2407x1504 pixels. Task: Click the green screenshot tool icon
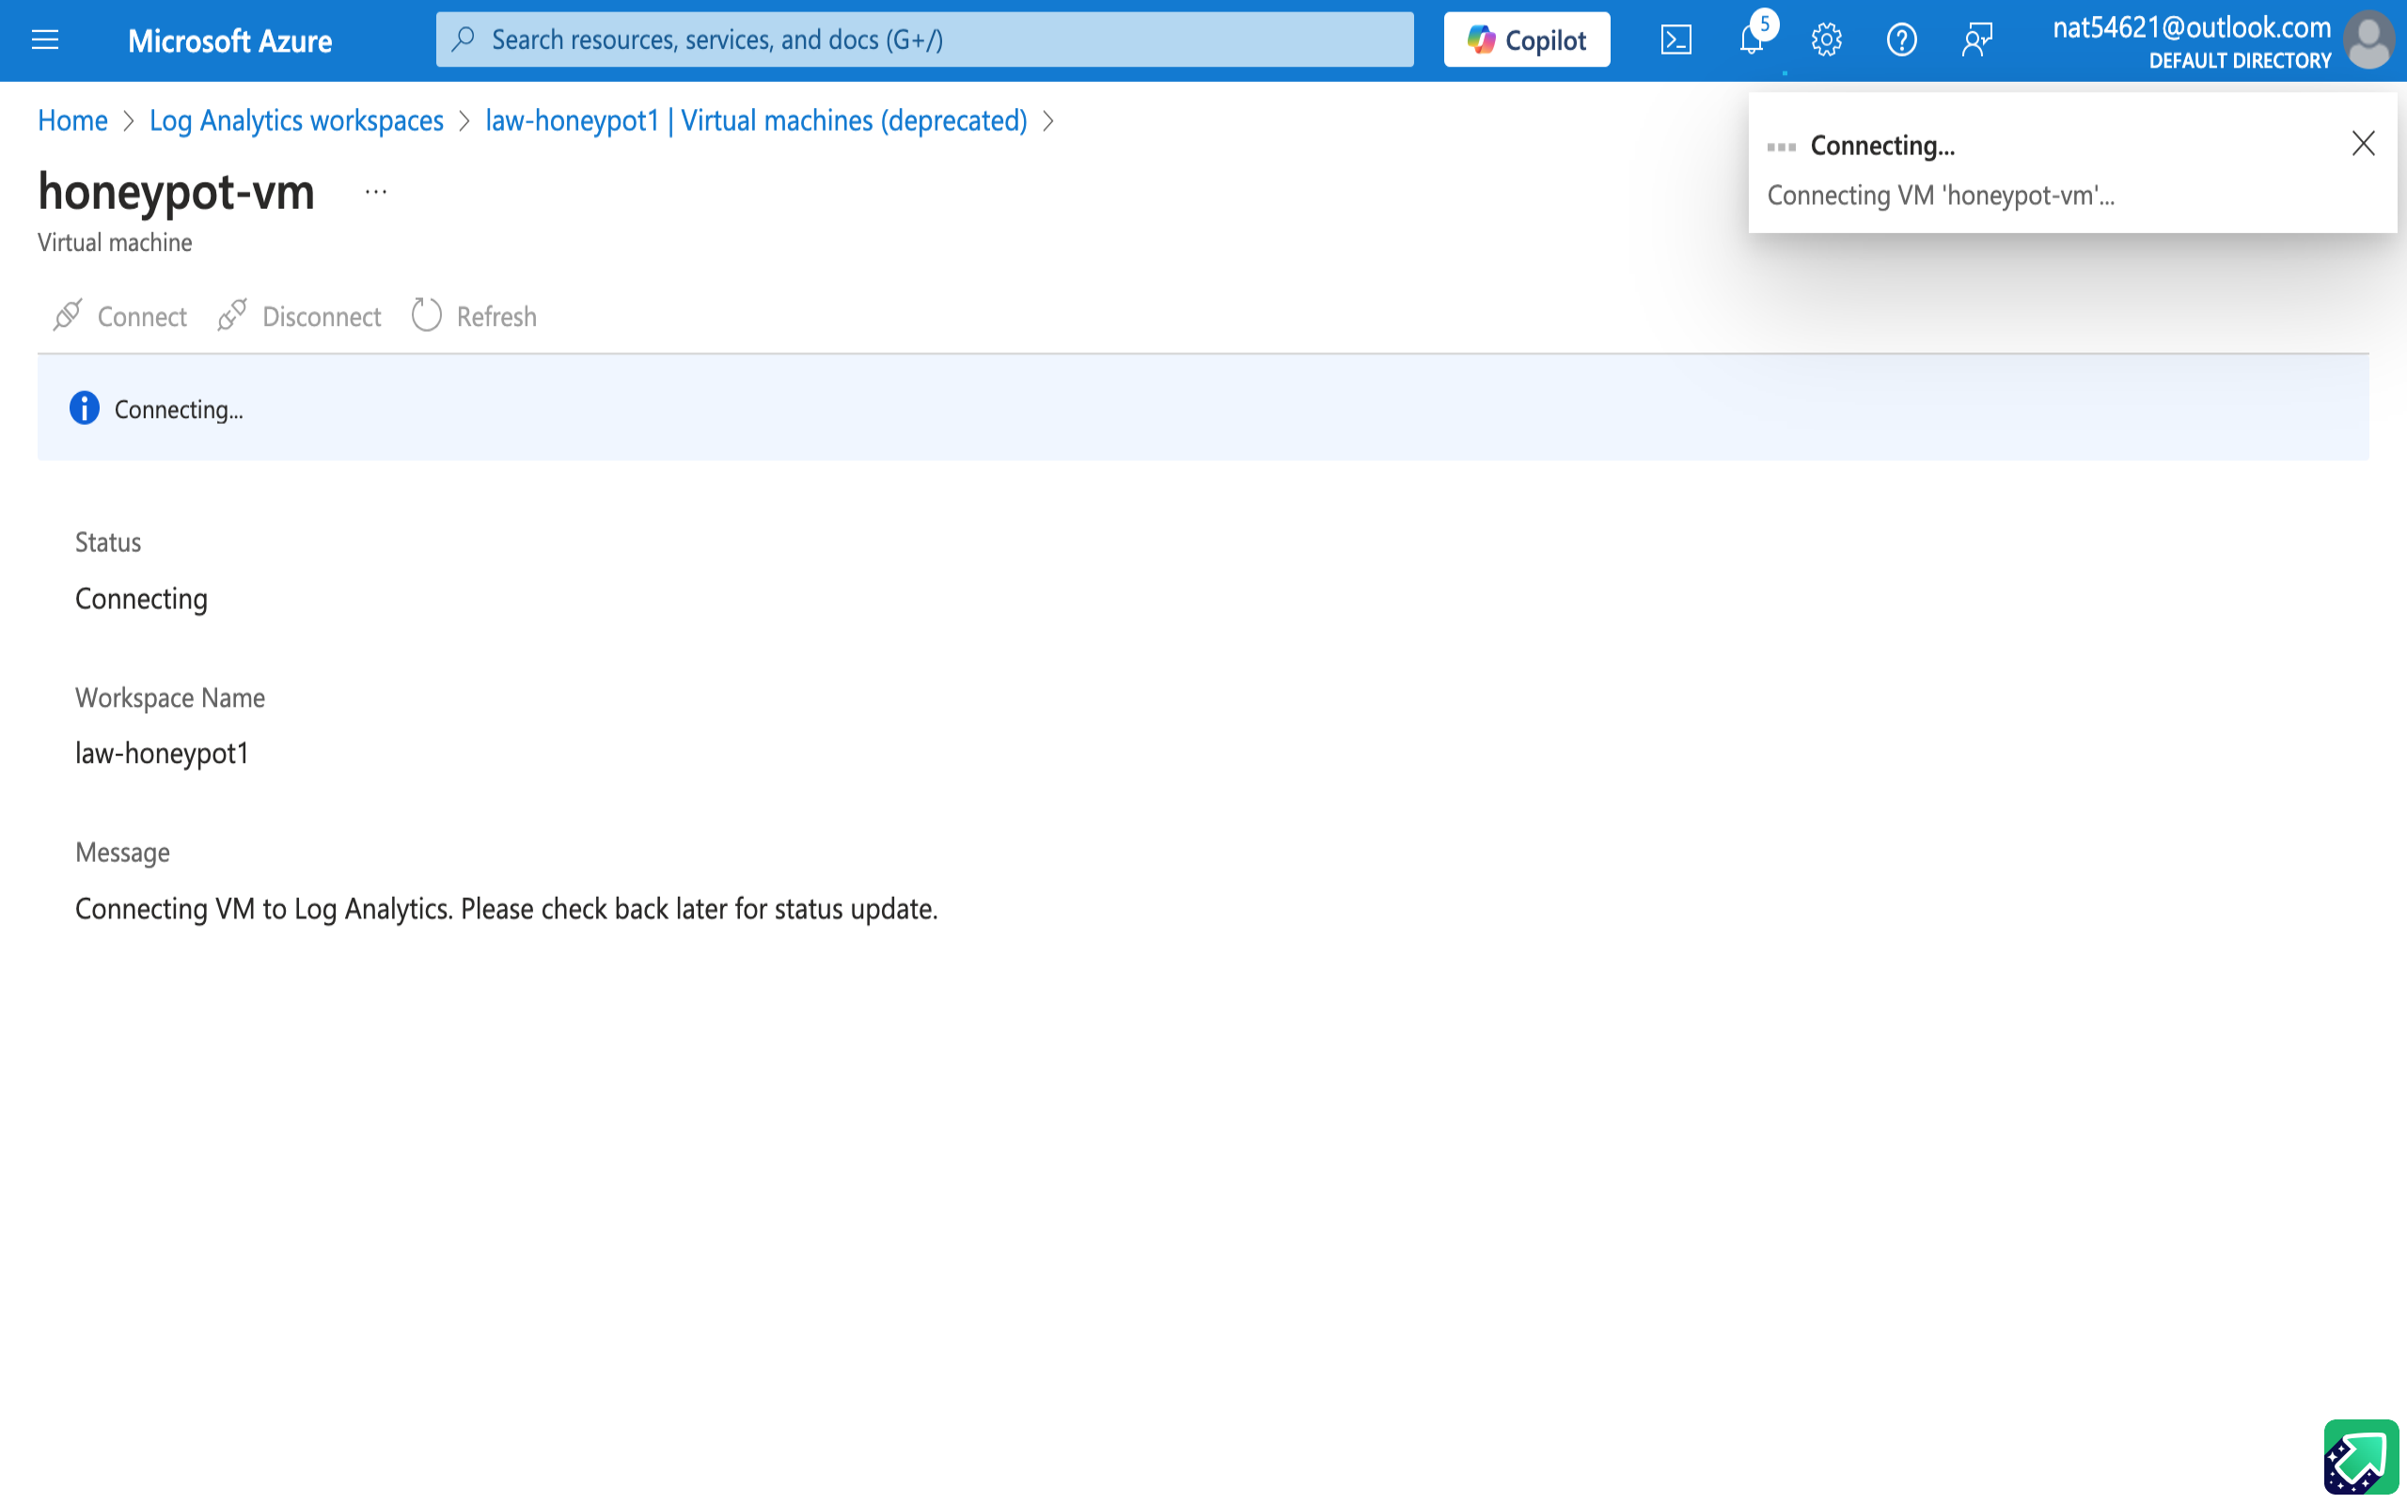point(2360,1455)
